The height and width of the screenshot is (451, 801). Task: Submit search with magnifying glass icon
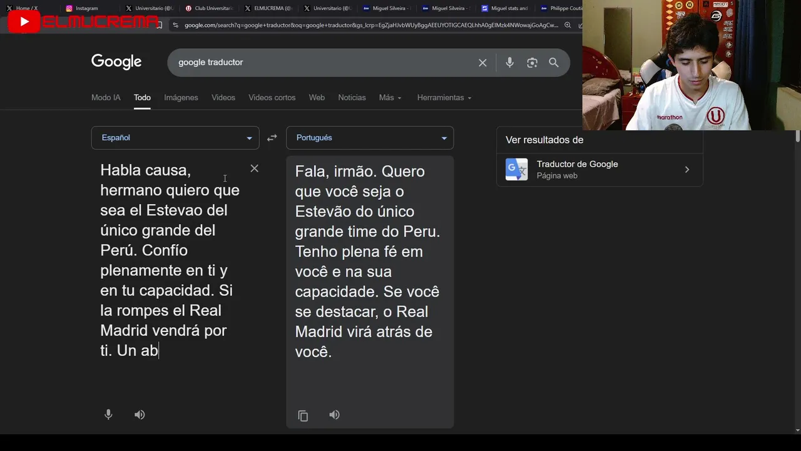[x=554, y=63]
